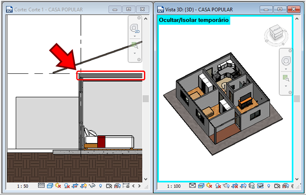
Task: Click Ocultar/Isolar temporário label
Action: click(193, 20)
